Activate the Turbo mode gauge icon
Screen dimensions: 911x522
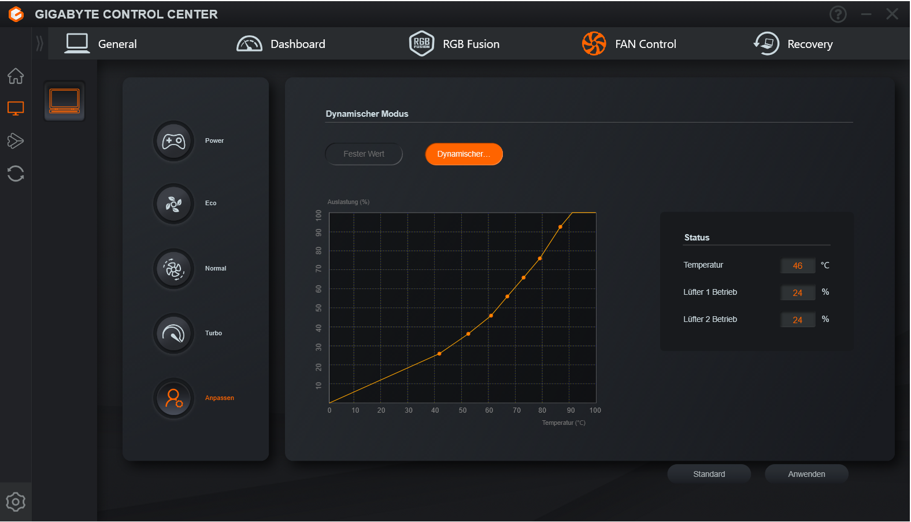tap(173, 334)
